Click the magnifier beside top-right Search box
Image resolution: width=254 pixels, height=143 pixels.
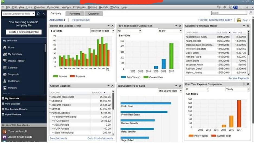coord(250,12)
